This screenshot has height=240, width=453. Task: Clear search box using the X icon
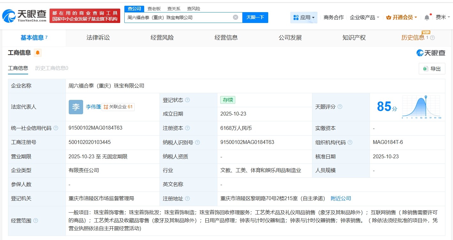point(235,17)
